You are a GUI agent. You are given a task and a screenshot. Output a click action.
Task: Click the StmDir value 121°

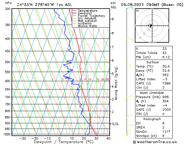166,132
